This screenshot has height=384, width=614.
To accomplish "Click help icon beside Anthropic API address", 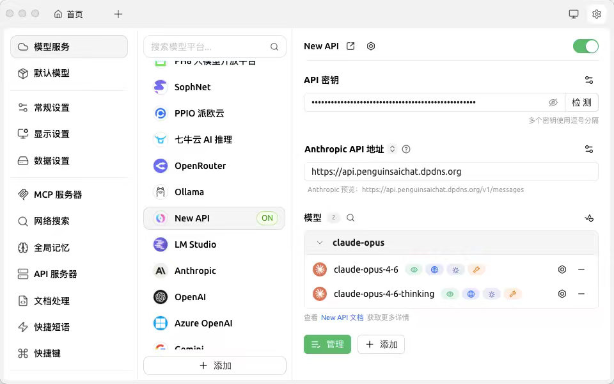I will click(x=406, y=149).
